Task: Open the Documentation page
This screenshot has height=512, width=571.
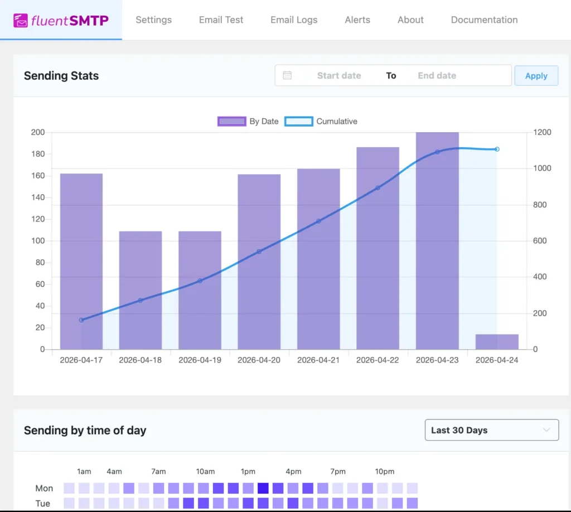Action: click(x=483, y=20)
